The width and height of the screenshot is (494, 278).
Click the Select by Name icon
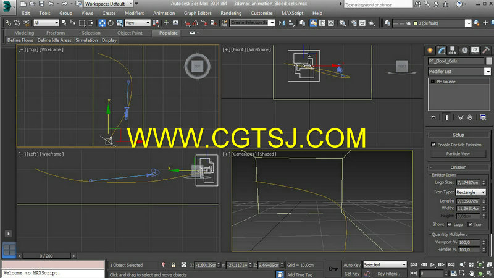click(x=73, y=23)
